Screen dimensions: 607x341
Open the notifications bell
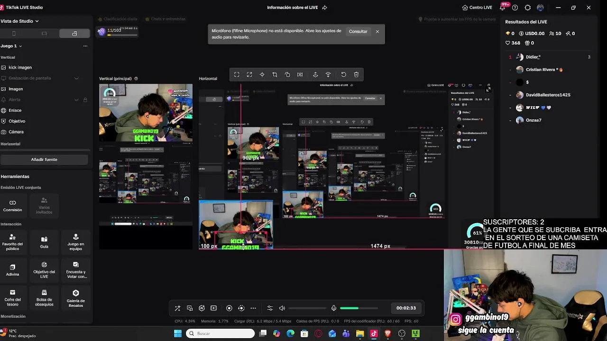(503, 8)
